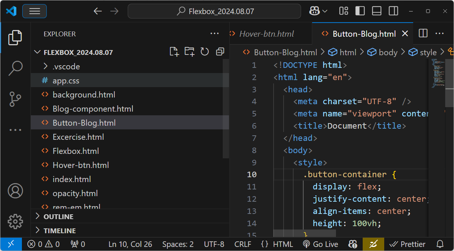Split the editor right
Screen dimensions: 454x251
(x=423, y=33)
